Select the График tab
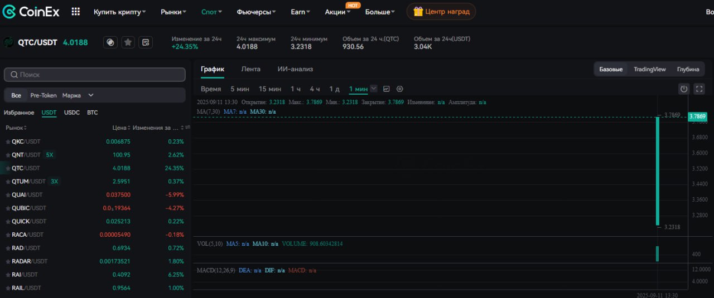Screen dimensions: 714x298 213,69
